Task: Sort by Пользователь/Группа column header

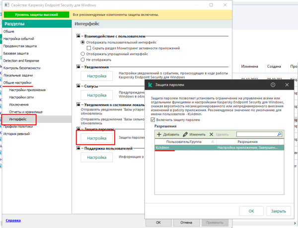Action: (x=184, y=142)
